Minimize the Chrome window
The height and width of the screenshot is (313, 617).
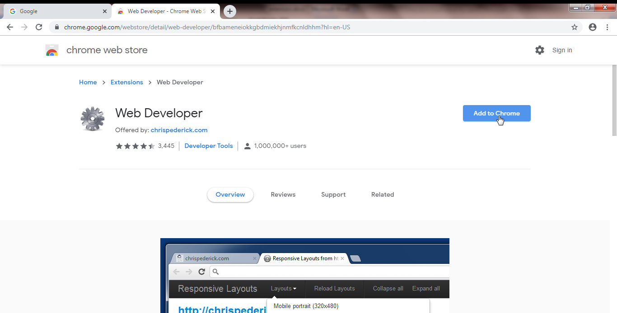click(576, 7)
